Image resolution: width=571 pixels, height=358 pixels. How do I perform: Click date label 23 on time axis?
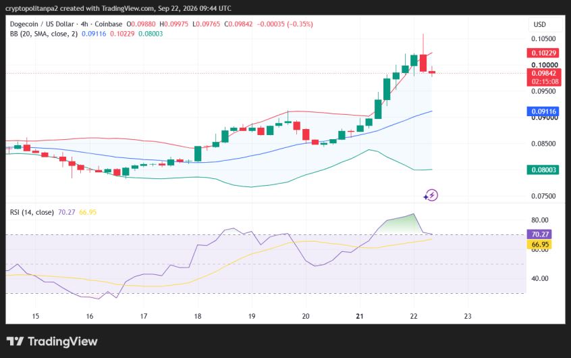coord(468,316)
